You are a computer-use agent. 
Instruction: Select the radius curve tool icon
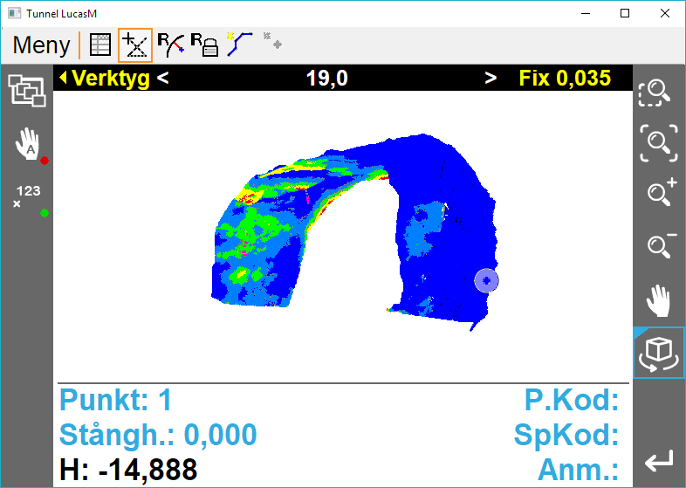170,45
